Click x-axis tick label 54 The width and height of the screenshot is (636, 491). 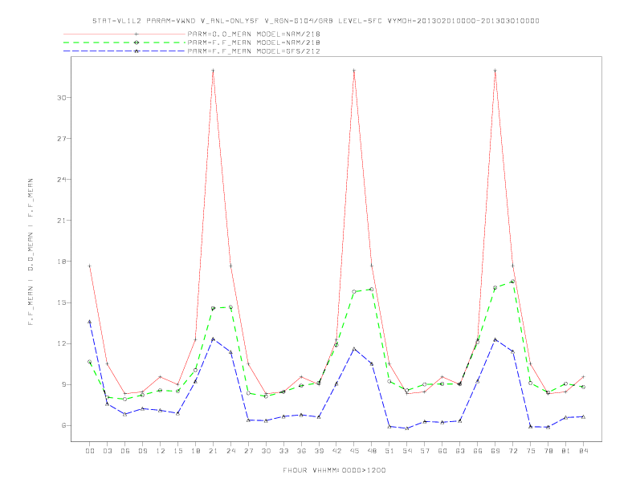[407, 451]
